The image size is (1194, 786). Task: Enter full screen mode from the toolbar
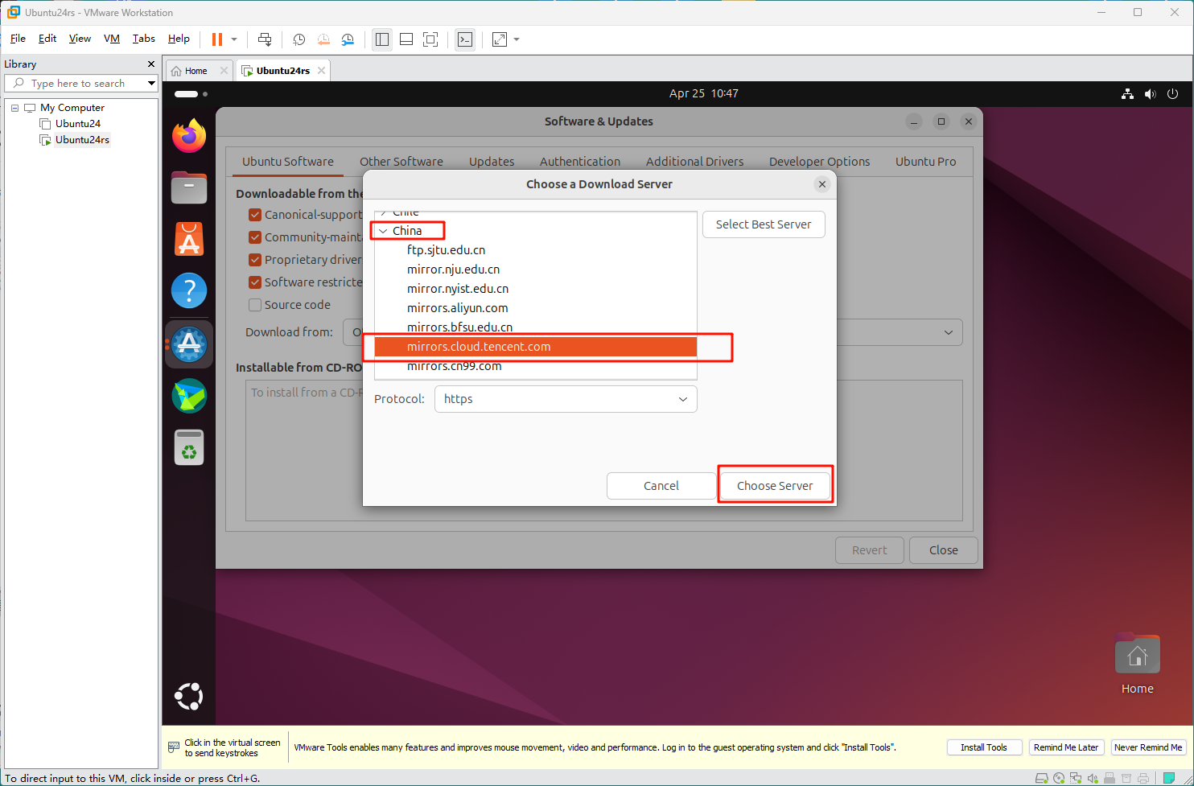click(430, 39)
